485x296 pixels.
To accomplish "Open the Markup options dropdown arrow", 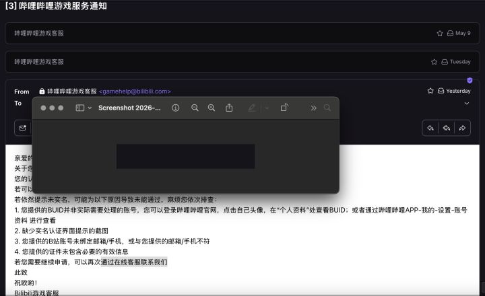I will click(x=267, y=108).
